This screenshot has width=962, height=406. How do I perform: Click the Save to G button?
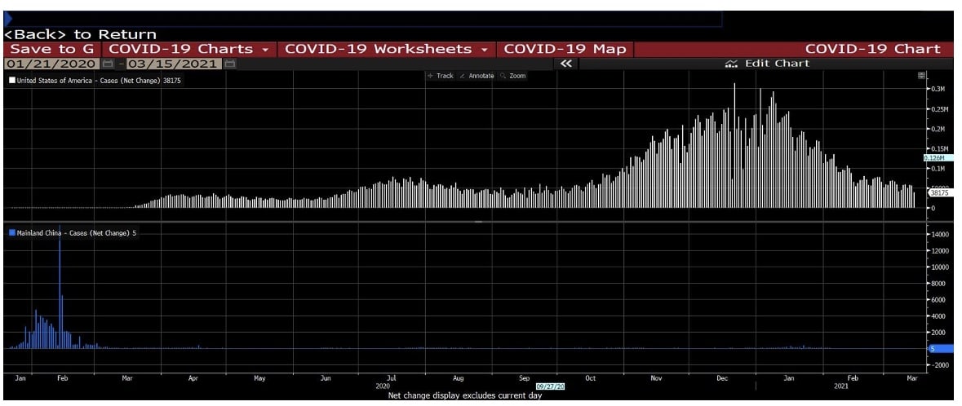tap(51, 49)
